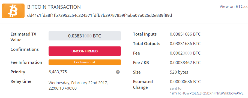The width and height of the screenshot is (248, 98).
Task: Click the Fee value 0.0002 BTC
Action: [x=185, y=53]
